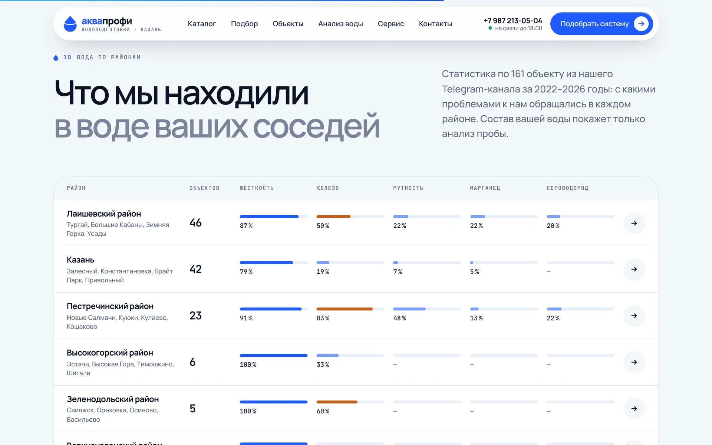Select Объекты in the navigation
712x445 pixels.
click(288, 24)
